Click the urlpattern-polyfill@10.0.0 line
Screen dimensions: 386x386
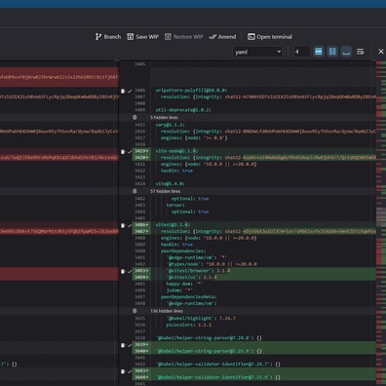click(x=191, y=90)
